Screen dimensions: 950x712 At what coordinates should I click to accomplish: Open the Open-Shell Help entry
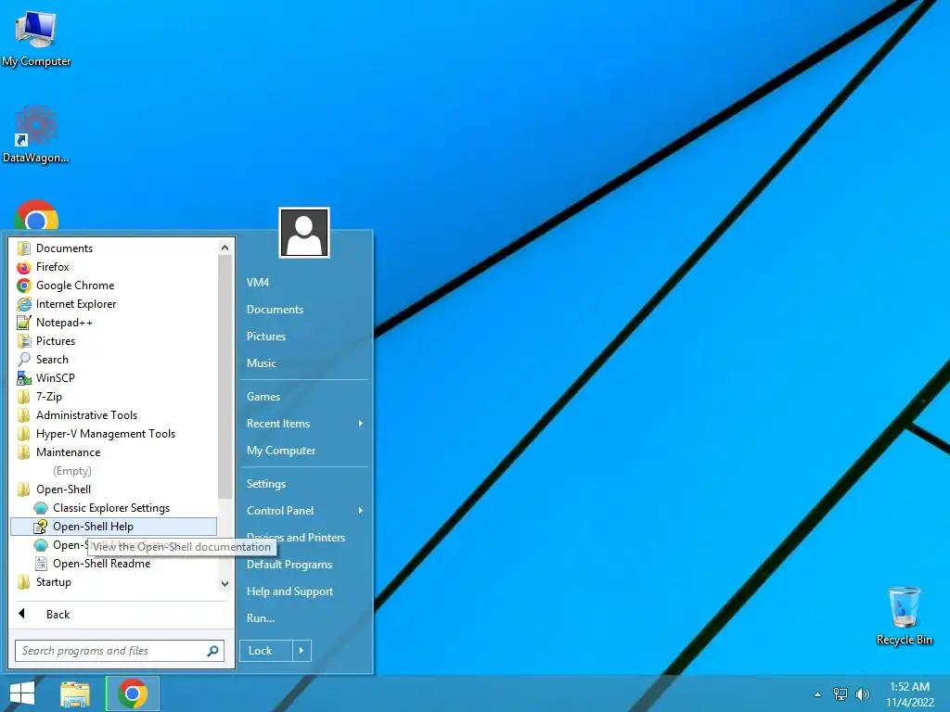point(114,527)
